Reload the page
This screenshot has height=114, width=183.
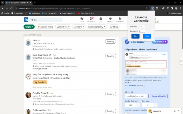click(x=11, y=8)
